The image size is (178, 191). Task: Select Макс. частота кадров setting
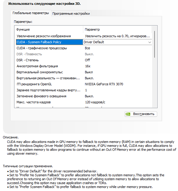point(84,102)
